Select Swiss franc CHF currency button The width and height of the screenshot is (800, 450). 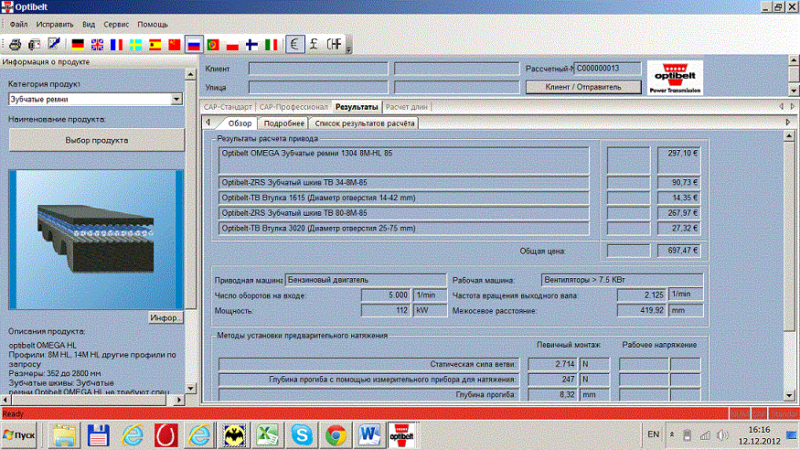coord(335,45)
